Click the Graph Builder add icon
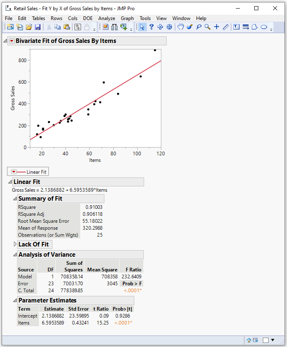Viewport: 287px width, 347px height. point(124,27)
